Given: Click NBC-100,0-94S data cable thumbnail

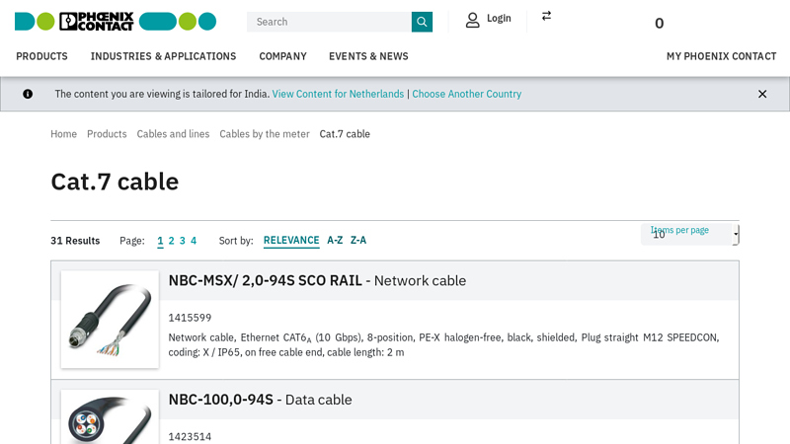Looking at the screenshot, I should (x=110, y=417).
